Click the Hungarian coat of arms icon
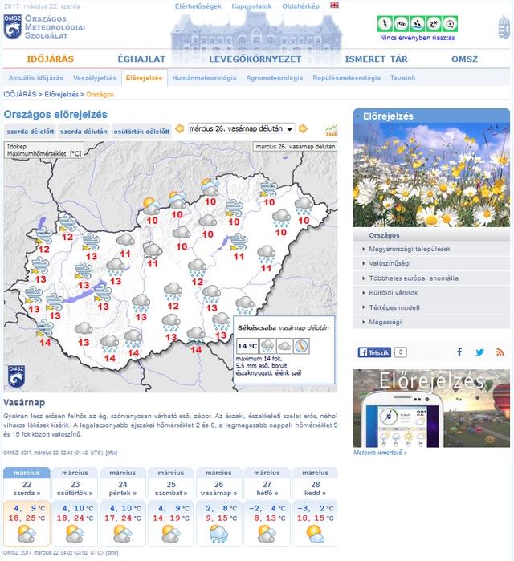This screenshot has height=561, width=514. (x=504, y=27)
